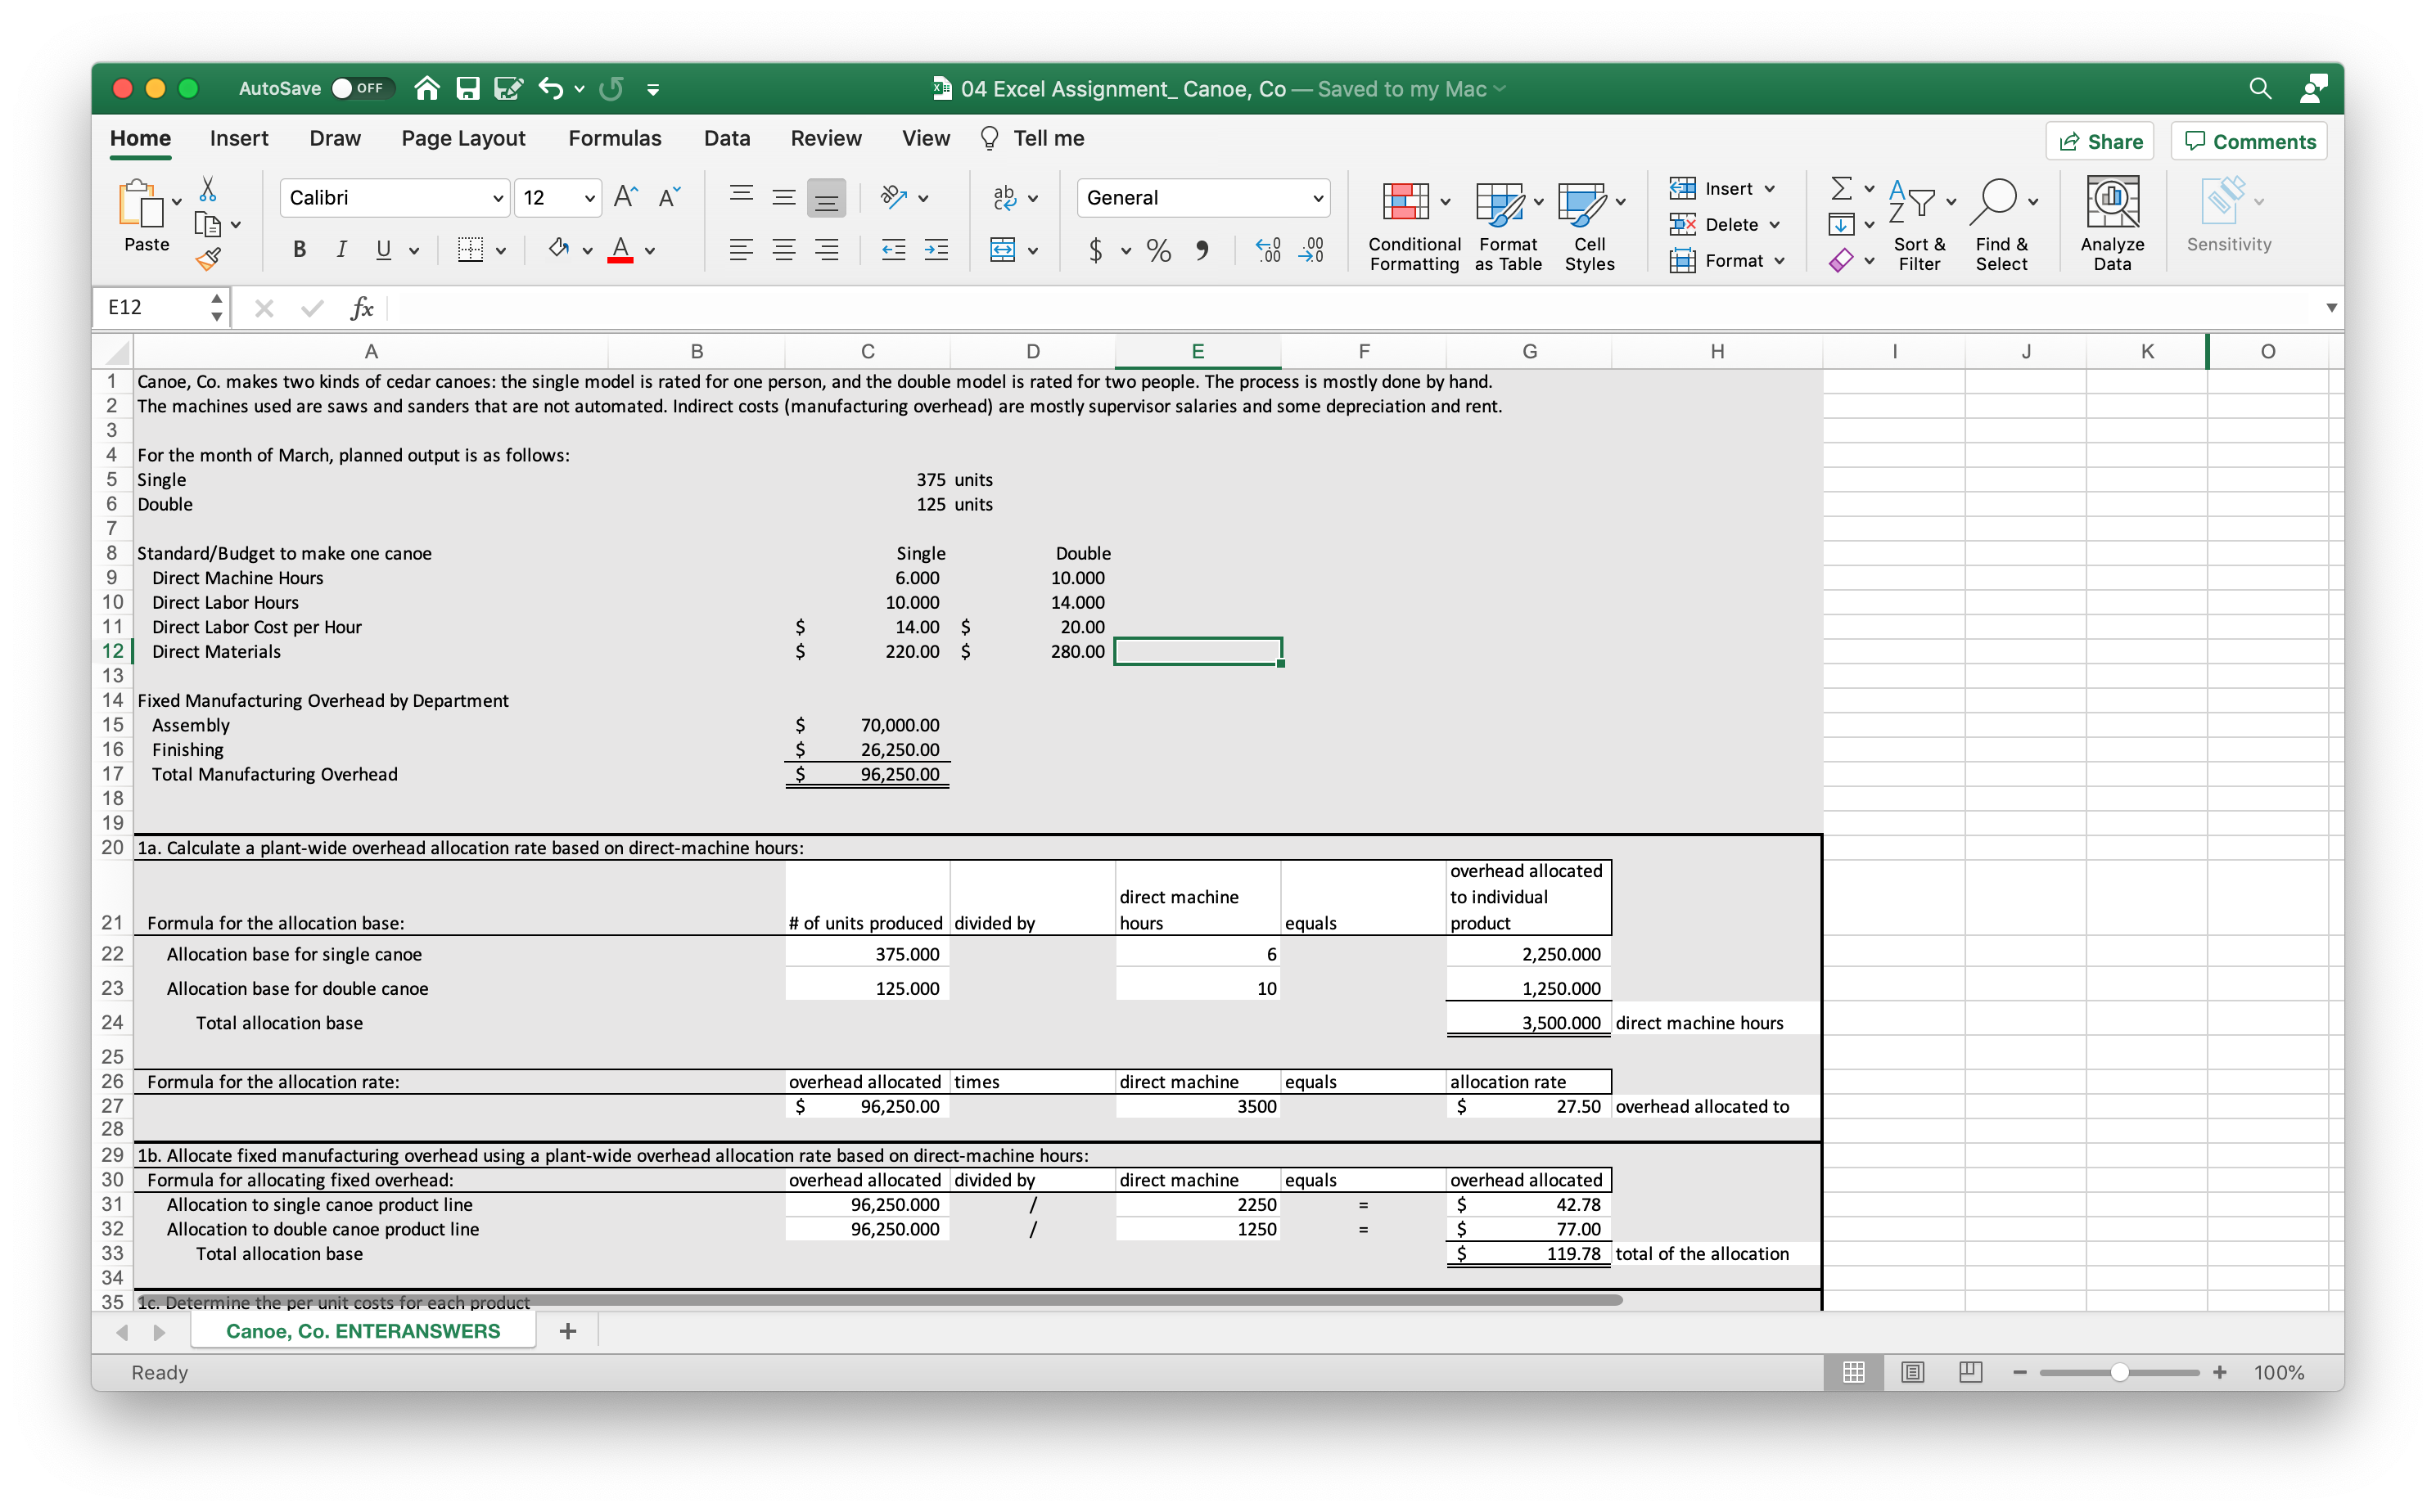This screenshot has height=1512, width=2436.
Task: Switch to the Formulas ribbon tab
Action: point(614,138)
